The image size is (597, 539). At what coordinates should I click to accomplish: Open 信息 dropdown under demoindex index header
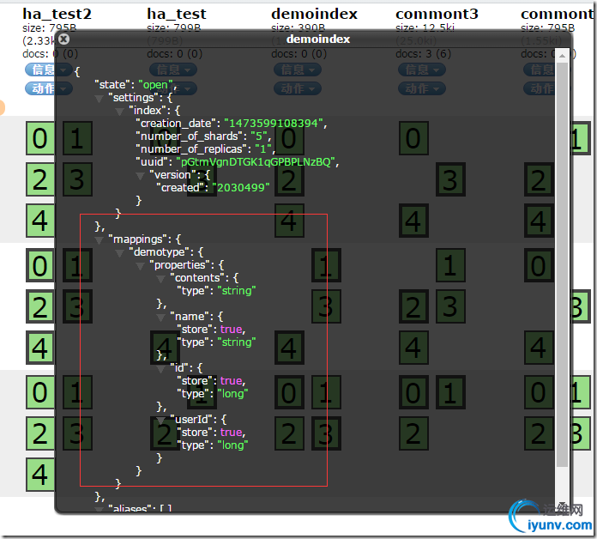coord(298,70)
